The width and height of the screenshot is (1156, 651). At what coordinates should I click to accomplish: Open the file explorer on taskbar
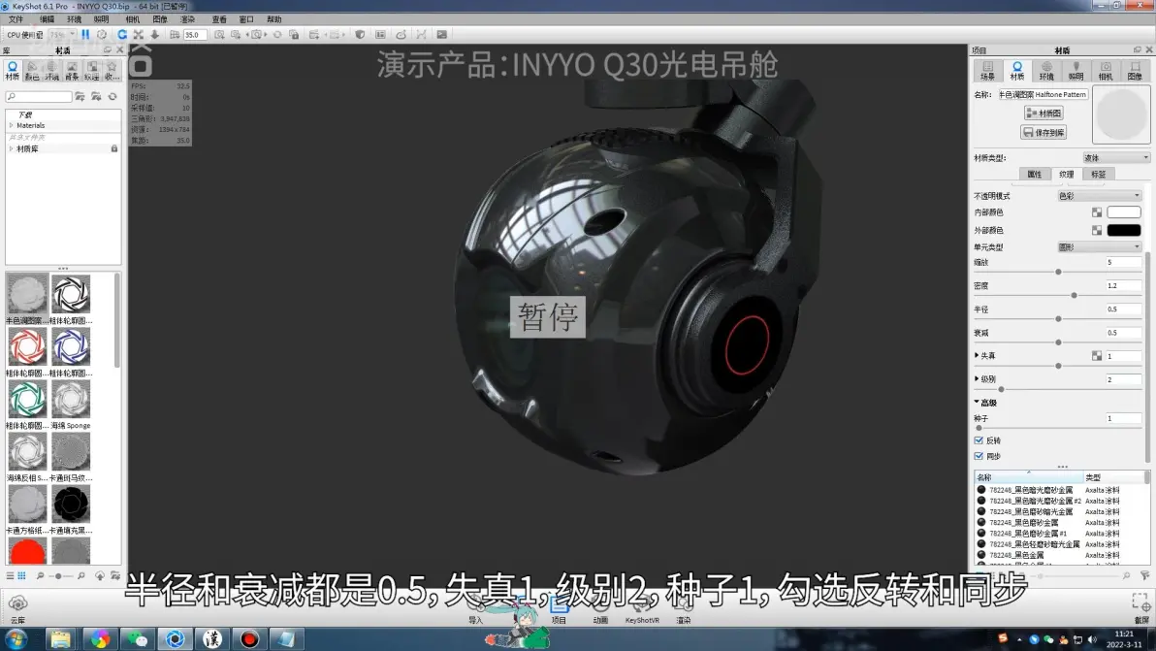coord(60,638)
